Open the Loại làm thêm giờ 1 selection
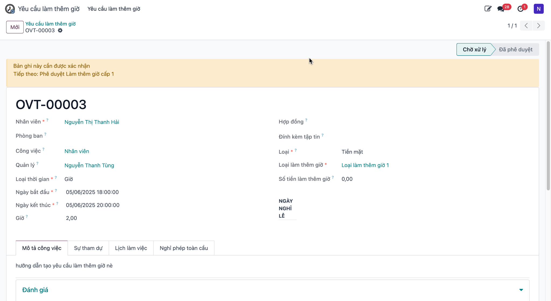The image size is (551, 301). pyautogui.click(x=365, y=165)
